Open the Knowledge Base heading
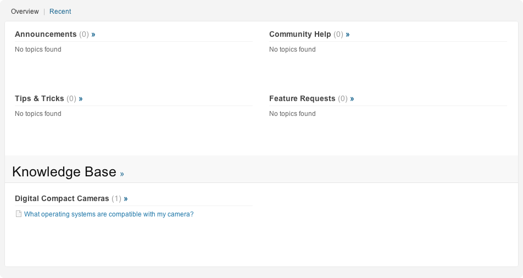The image size is (523, 278). click(x=64, y=172)
